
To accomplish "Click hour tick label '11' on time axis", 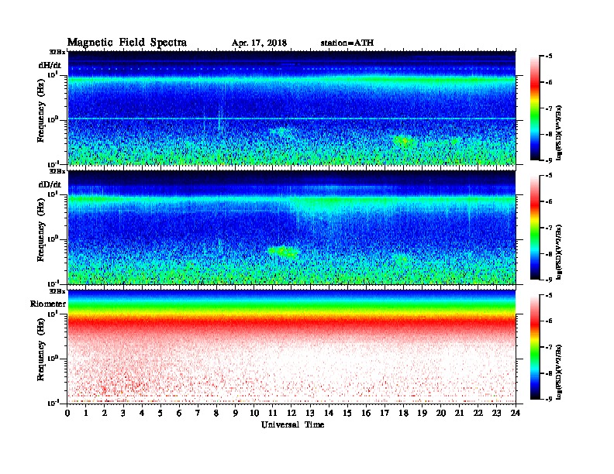I will 273,413.
